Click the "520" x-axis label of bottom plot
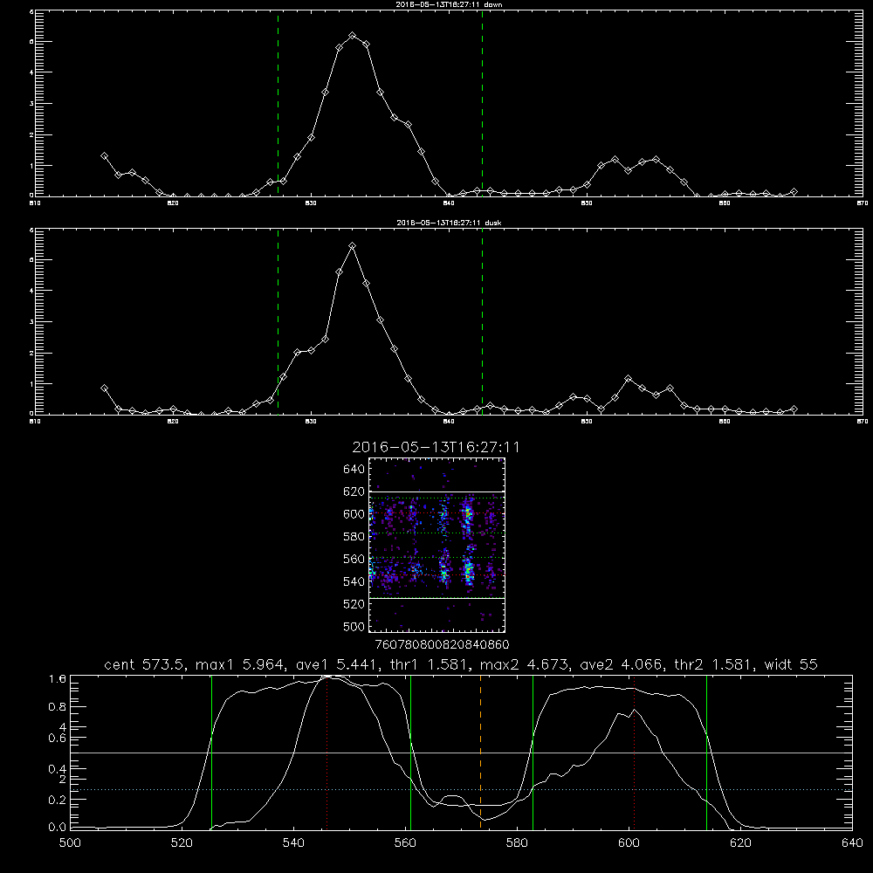 (x=182, y=843)
